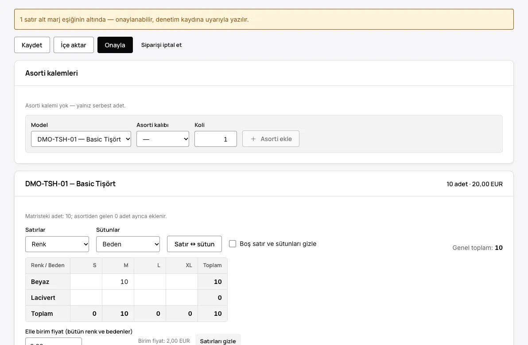Viewport: 528px width, 345px height.
Task: Select the Beyaz M quantity cell
Action: tap(118, 282)
